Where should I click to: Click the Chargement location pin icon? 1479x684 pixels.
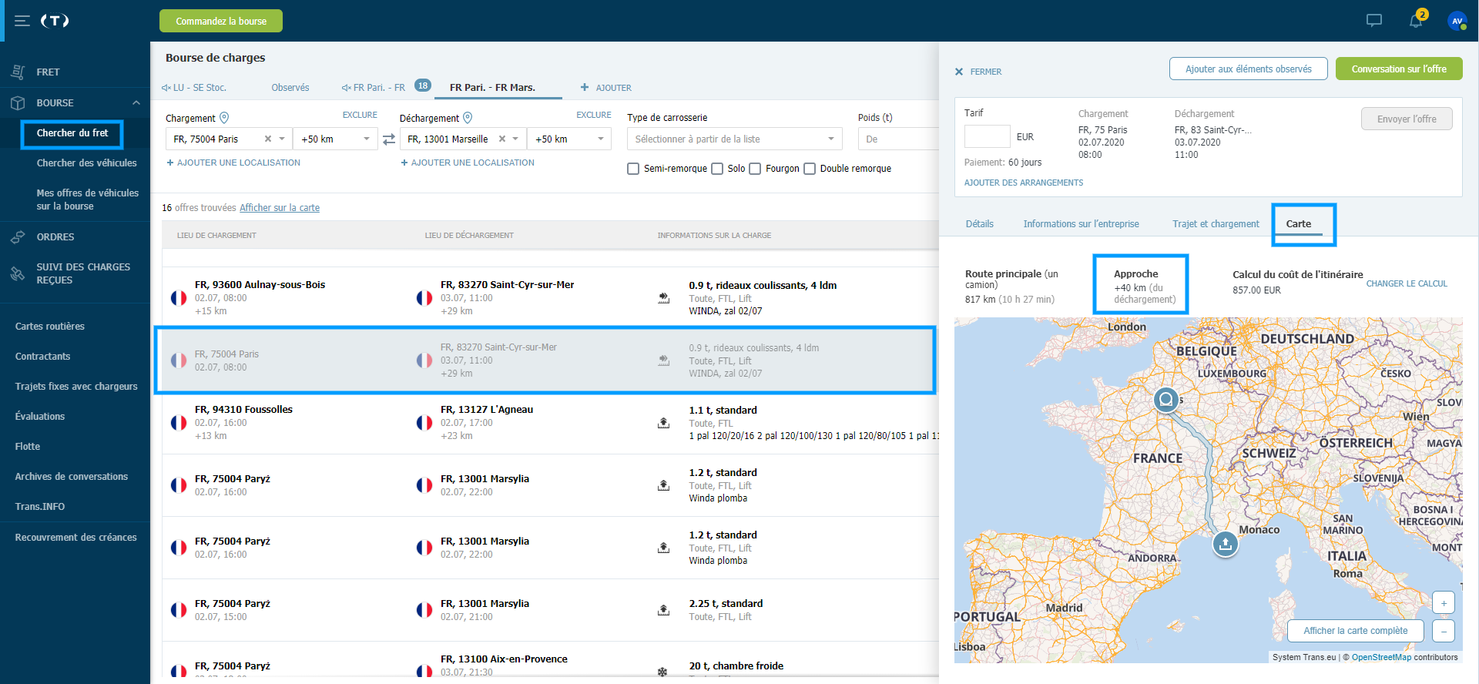tap(224, 118)
